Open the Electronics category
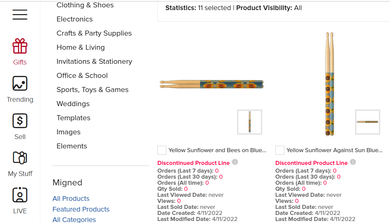Viewport: 390px width, 223px height. (75, 19)
